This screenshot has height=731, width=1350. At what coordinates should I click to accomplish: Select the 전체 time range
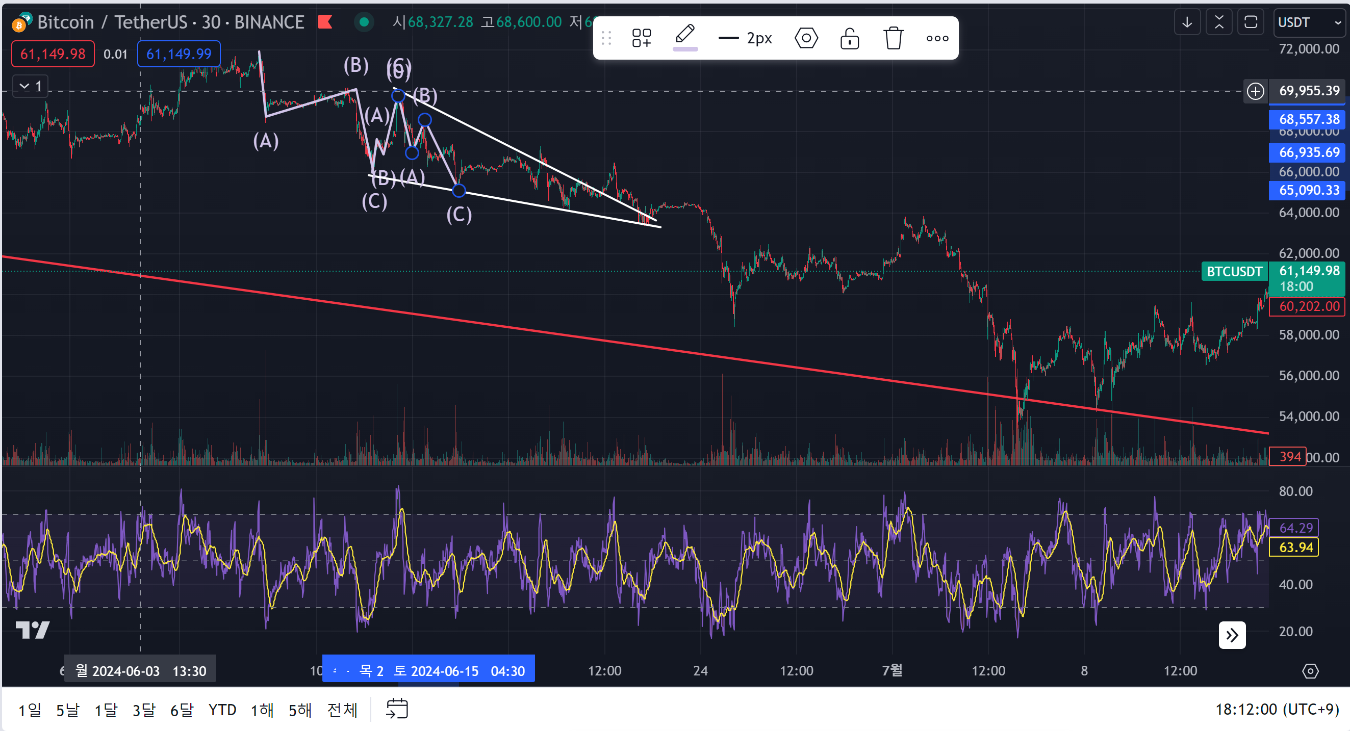coord(342,710)
